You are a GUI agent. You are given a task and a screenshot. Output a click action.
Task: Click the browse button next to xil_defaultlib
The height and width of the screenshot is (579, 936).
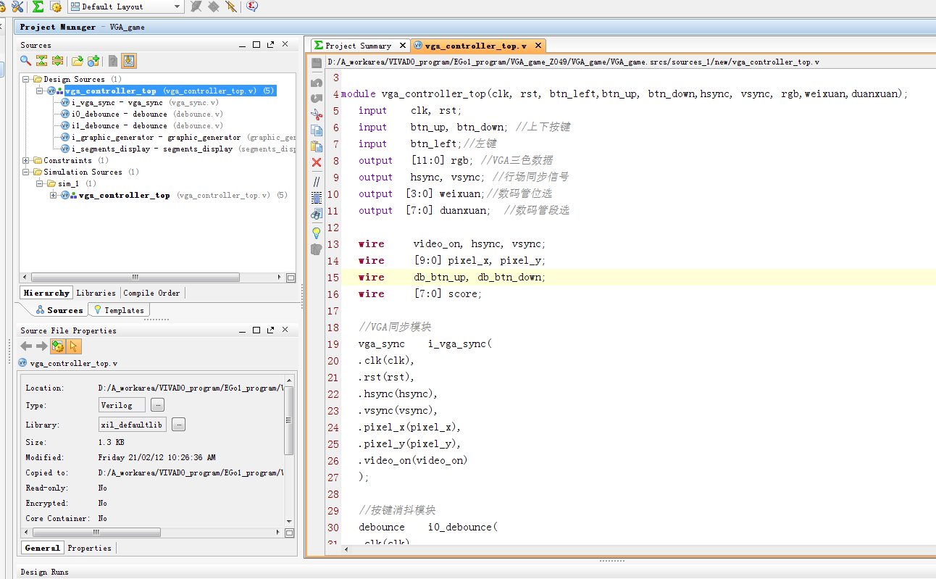(178, 425)
